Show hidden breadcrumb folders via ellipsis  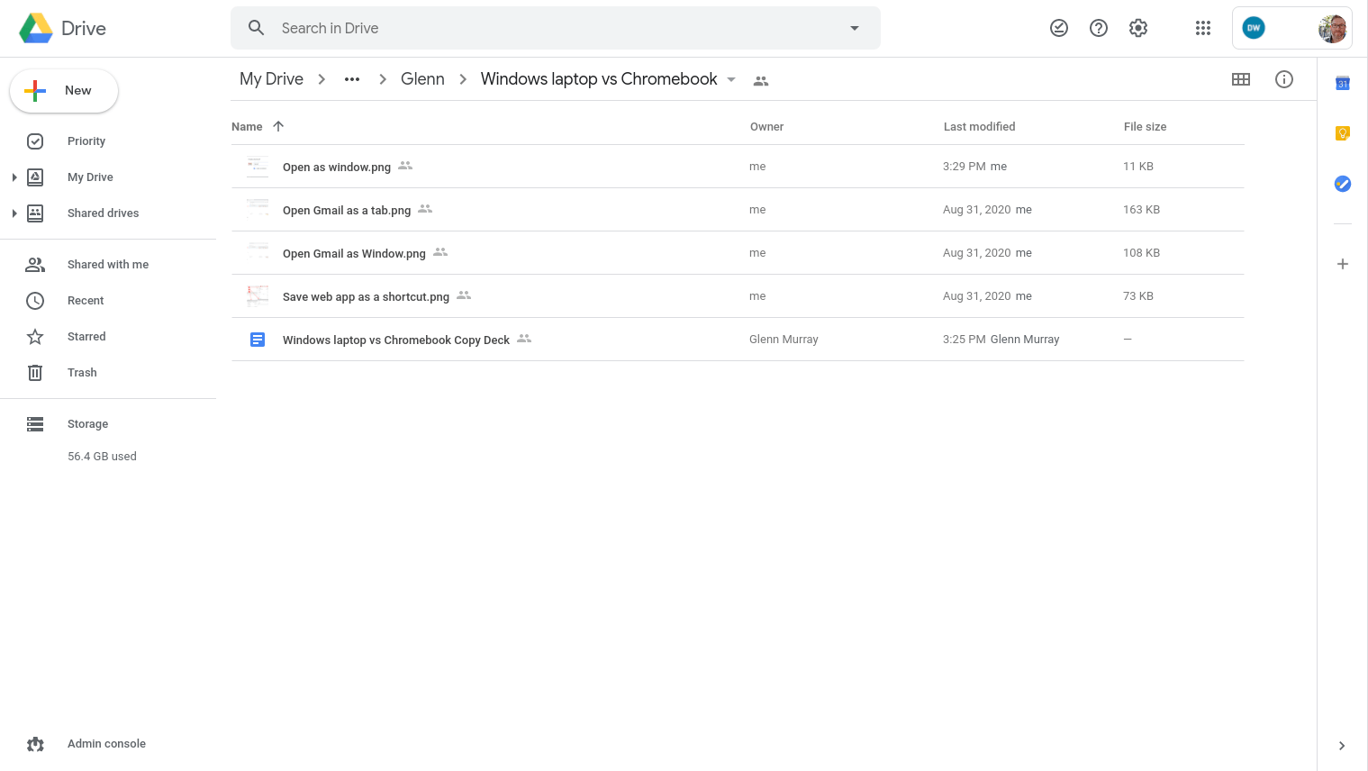pyautogui.click(x=351, y=79)
